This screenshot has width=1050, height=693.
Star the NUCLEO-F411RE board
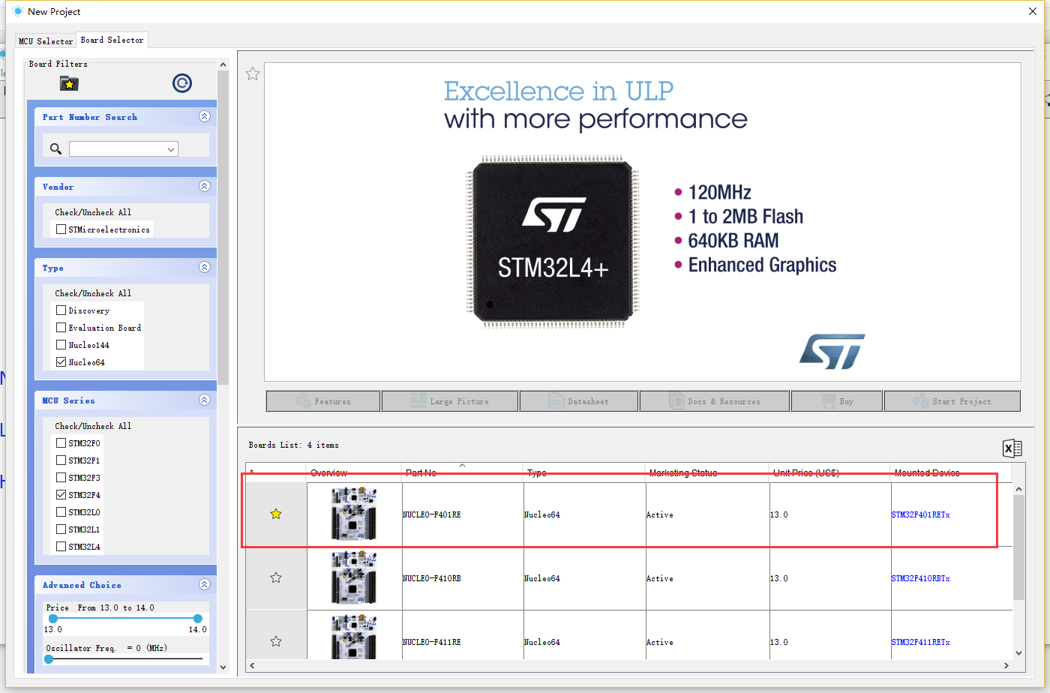[x=276, y=641]
